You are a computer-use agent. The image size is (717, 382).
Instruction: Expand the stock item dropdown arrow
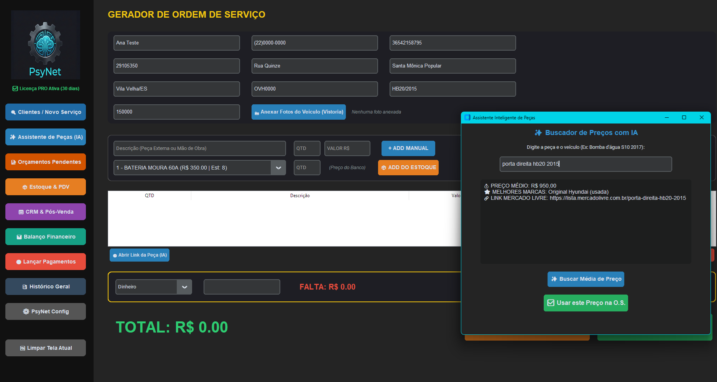(278, 168)
